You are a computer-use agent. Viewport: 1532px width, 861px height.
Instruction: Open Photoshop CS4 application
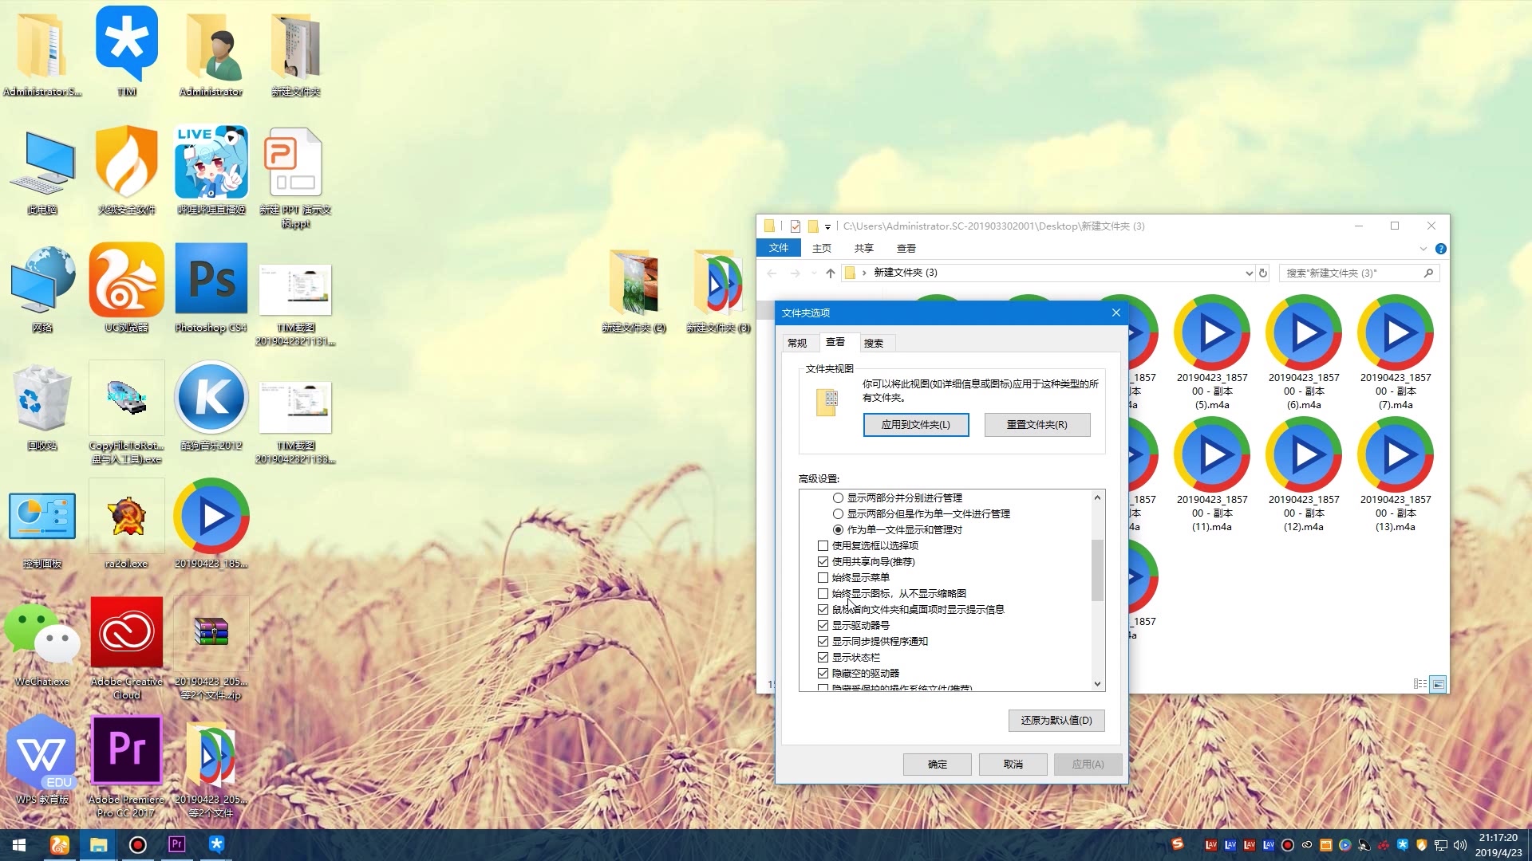(209, 285)
